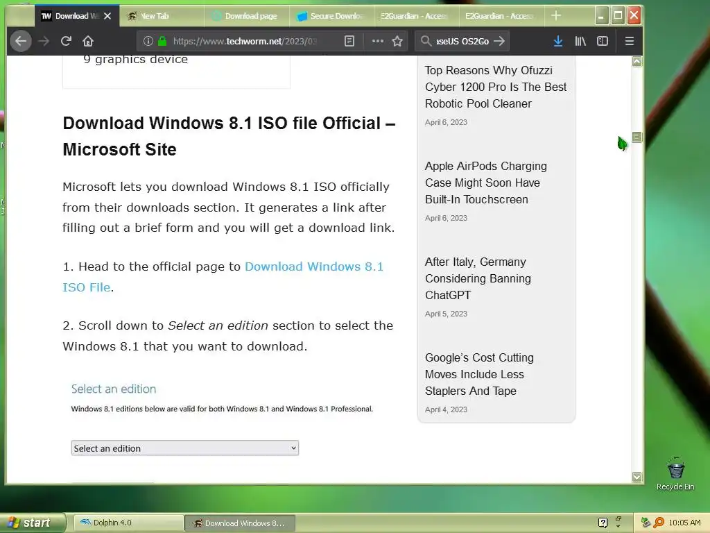Click the Select an edition heading
This screenshot has width=710, height=533.
click(114, 389)
